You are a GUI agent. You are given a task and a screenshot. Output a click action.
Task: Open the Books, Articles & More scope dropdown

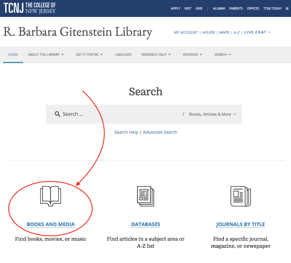tap(212, 114)
